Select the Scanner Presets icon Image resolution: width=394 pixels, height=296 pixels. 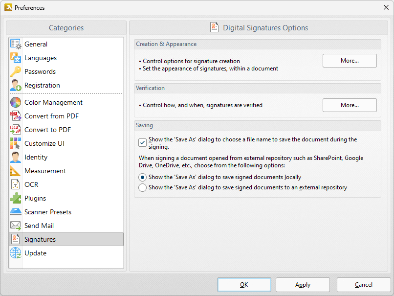point(16,212)
